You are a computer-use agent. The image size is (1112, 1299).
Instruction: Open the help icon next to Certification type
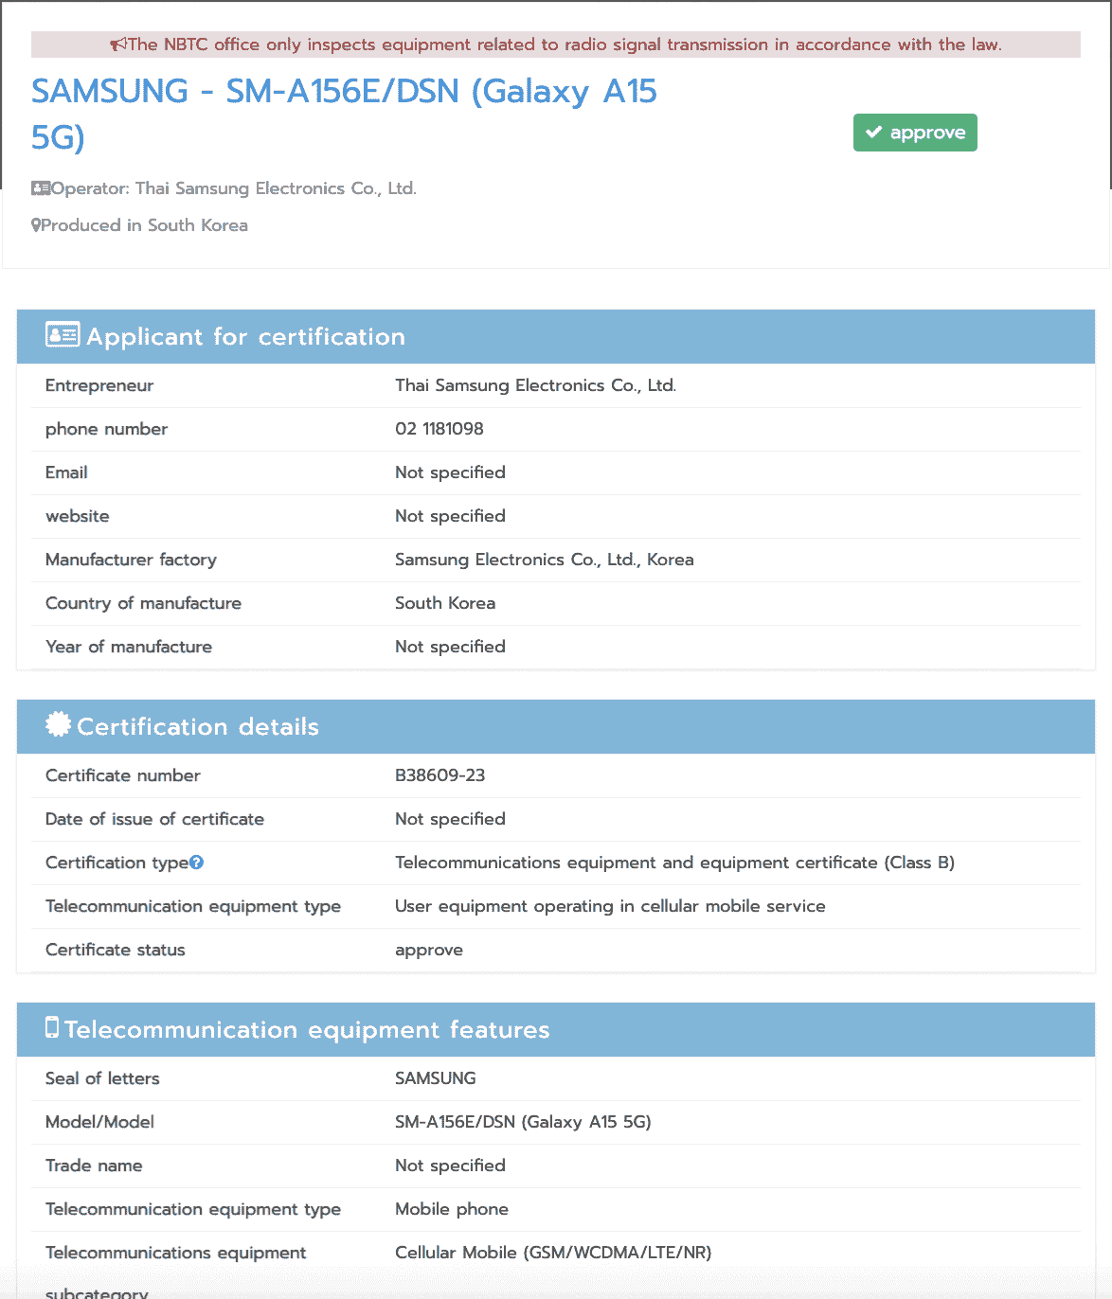coord(196,863)
